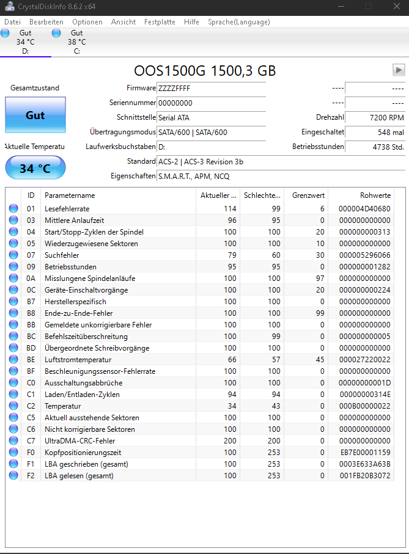
Task: Click status orb for Gemeldete unkorrigierbare Fehler
Action: [x=13, y=325]
